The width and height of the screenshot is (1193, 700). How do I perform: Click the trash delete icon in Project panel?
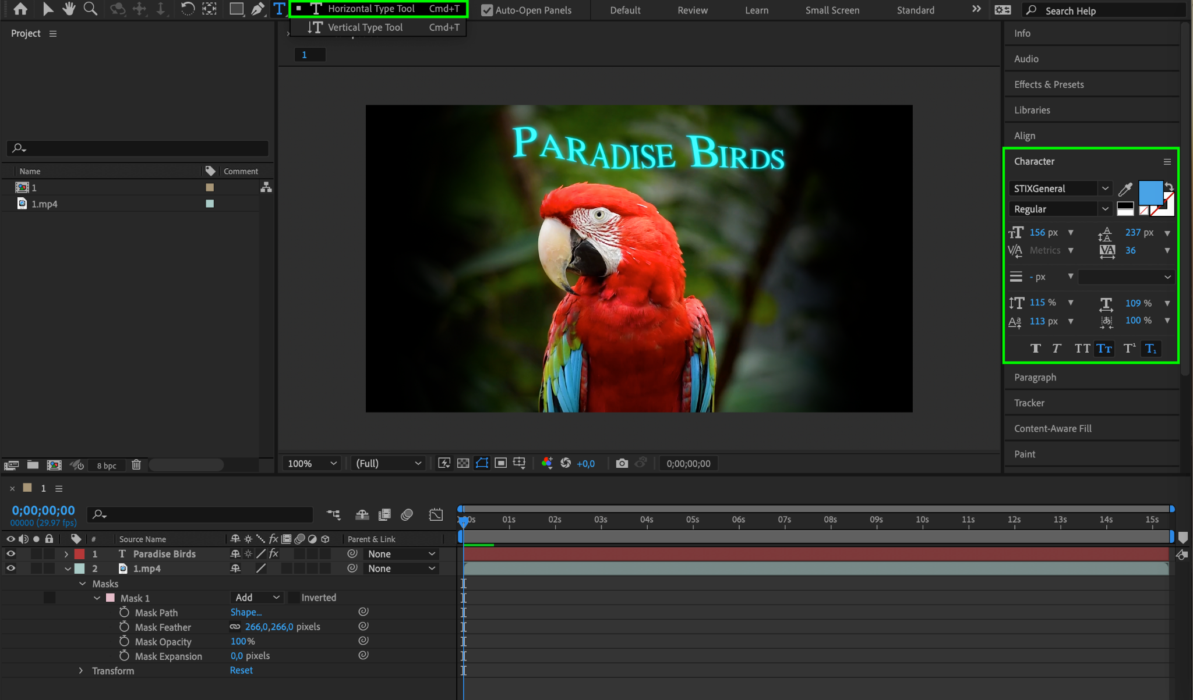[x=136, y=465]
